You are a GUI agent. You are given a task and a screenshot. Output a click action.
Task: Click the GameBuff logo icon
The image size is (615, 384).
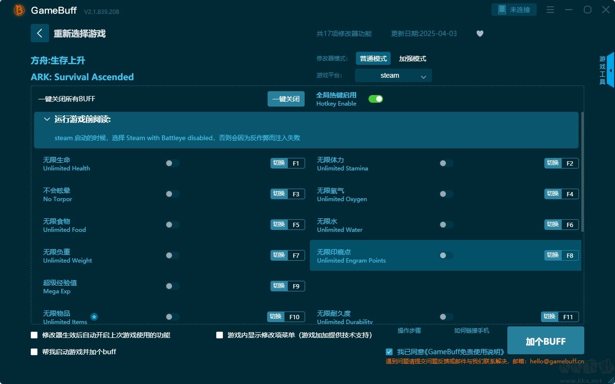tap(19, 10)
